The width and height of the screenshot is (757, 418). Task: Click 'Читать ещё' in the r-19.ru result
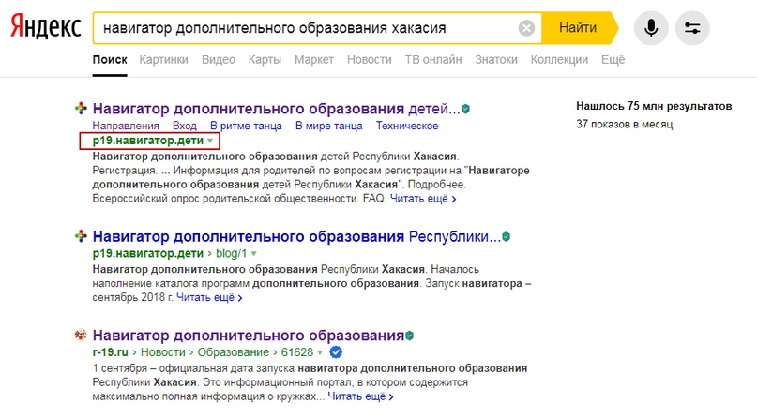point(360,396)
